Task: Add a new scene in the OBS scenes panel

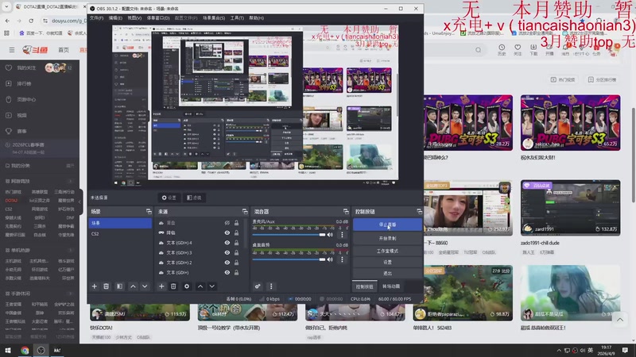Action: click(95, 286)
